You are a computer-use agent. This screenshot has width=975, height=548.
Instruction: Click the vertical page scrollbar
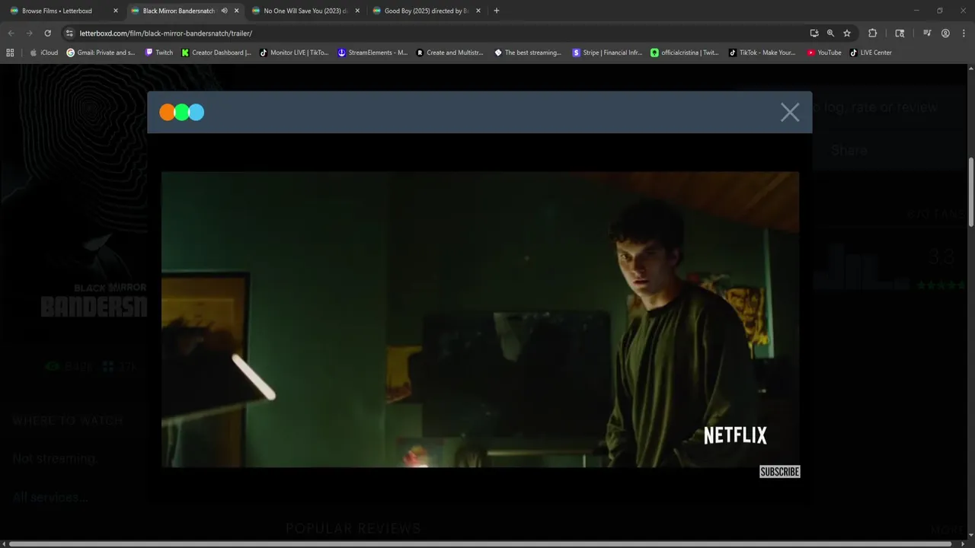point(970,193)
